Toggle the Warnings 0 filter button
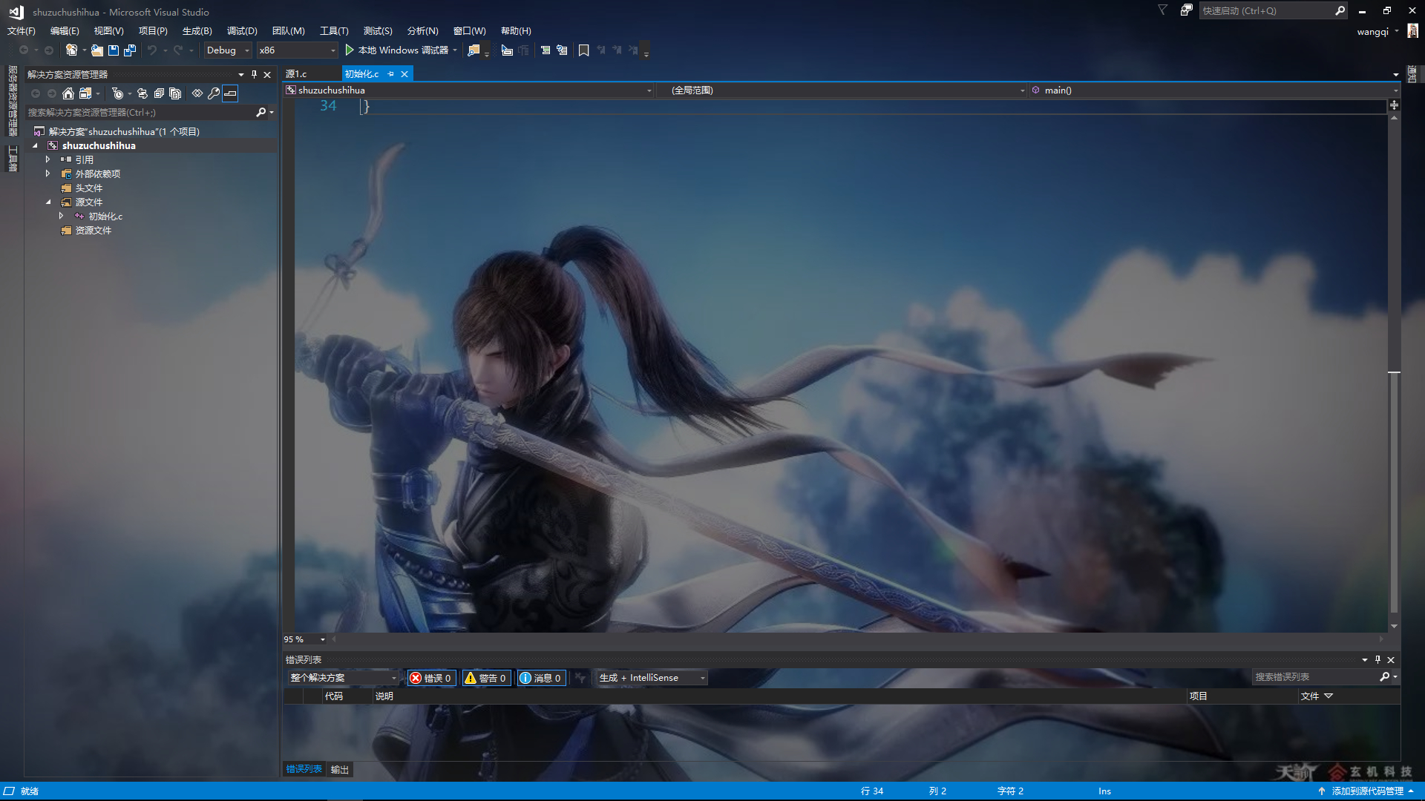Screen dimensions: 1425x801 486,678
